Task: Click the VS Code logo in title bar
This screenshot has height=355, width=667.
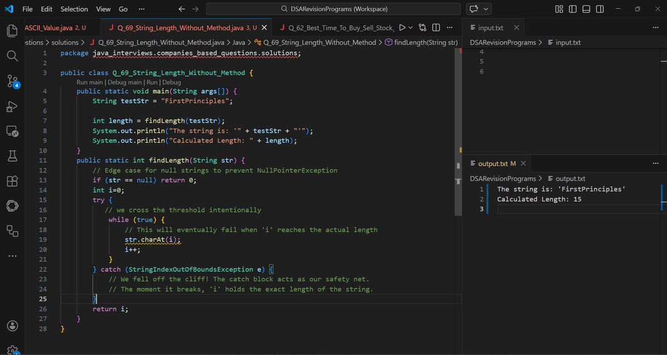Action: [9, 8]
